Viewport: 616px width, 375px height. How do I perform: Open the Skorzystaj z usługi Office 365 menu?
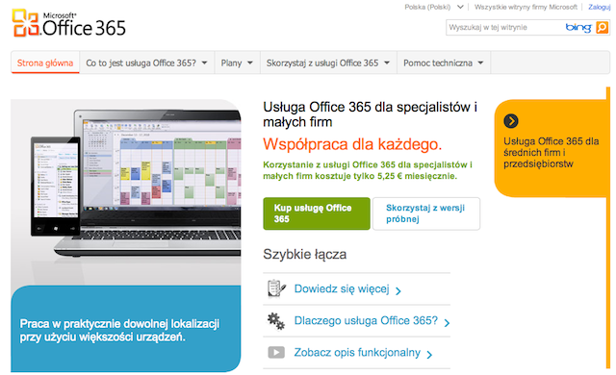328,62
